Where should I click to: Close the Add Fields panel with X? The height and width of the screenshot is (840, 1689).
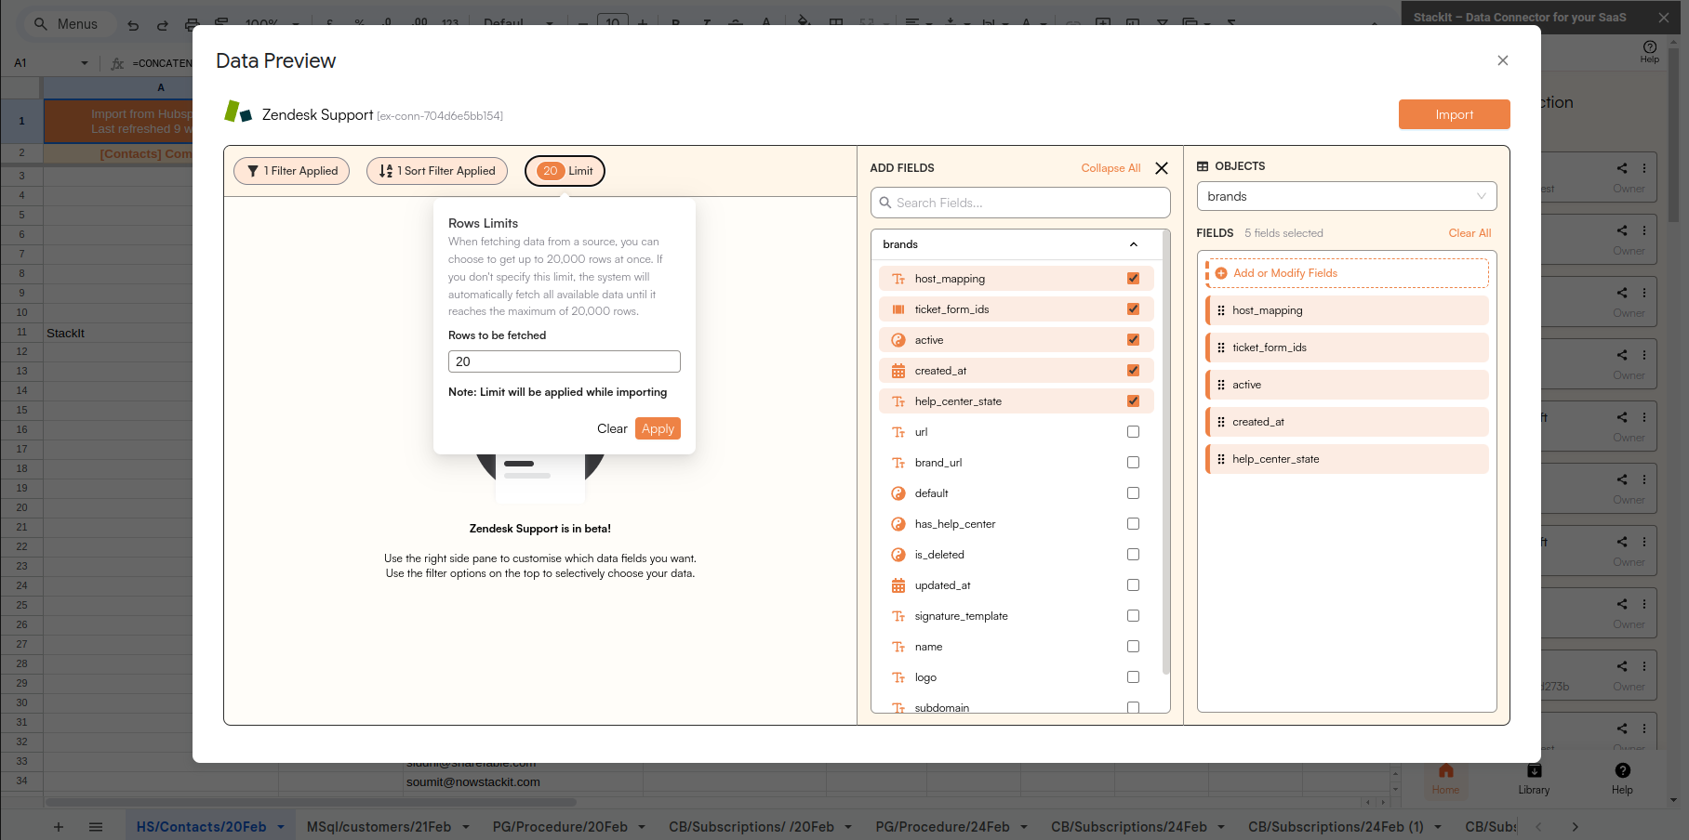1162,168
